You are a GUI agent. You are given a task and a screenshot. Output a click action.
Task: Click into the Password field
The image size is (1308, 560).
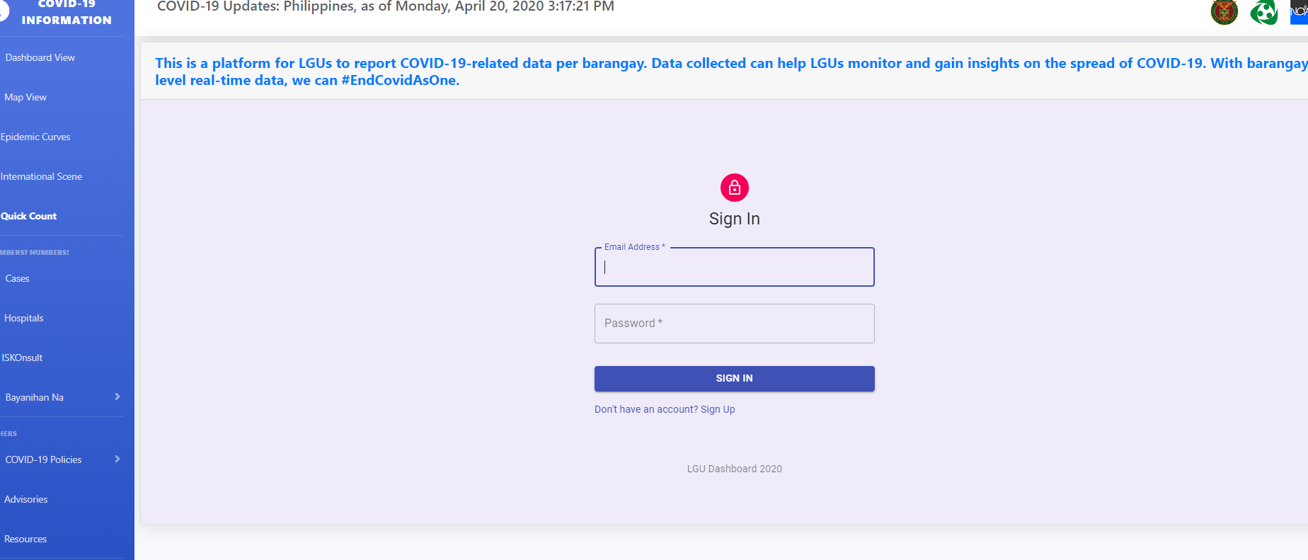click(734, 324)
